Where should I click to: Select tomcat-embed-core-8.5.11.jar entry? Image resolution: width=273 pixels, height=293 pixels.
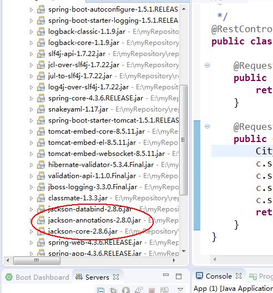97,132
